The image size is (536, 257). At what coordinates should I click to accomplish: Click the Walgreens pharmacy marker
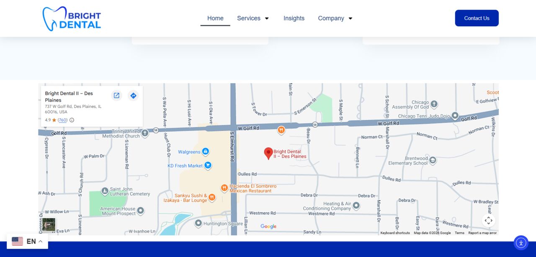click(x=205, y=151)
